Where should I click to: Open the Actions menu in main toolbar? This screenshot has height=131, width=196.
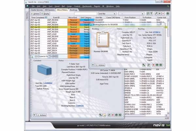35,14
